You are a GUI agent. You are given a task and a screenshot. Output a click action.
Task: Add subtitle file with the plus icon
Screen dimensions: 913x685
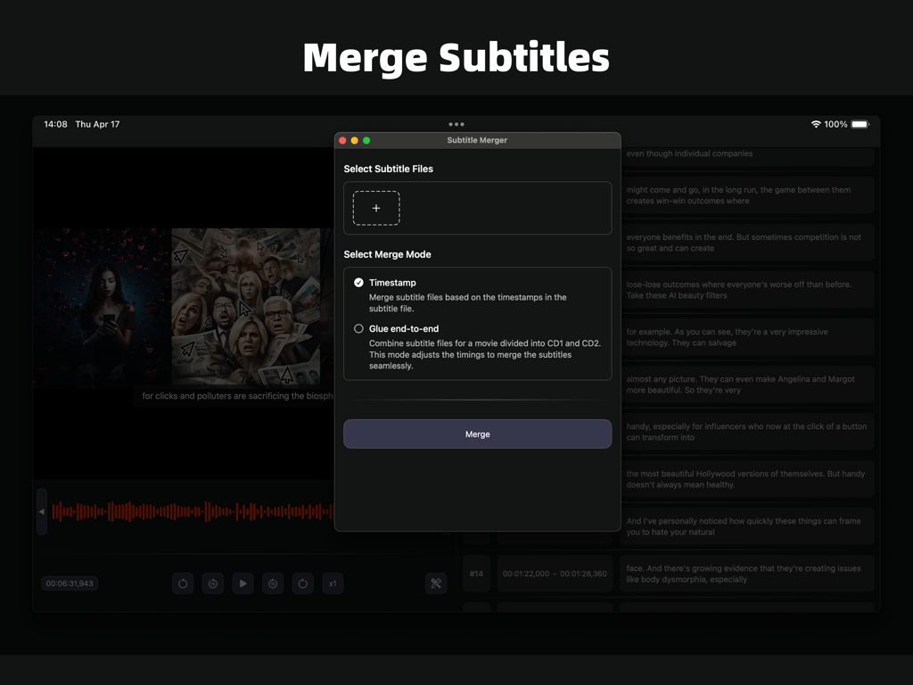375,208
